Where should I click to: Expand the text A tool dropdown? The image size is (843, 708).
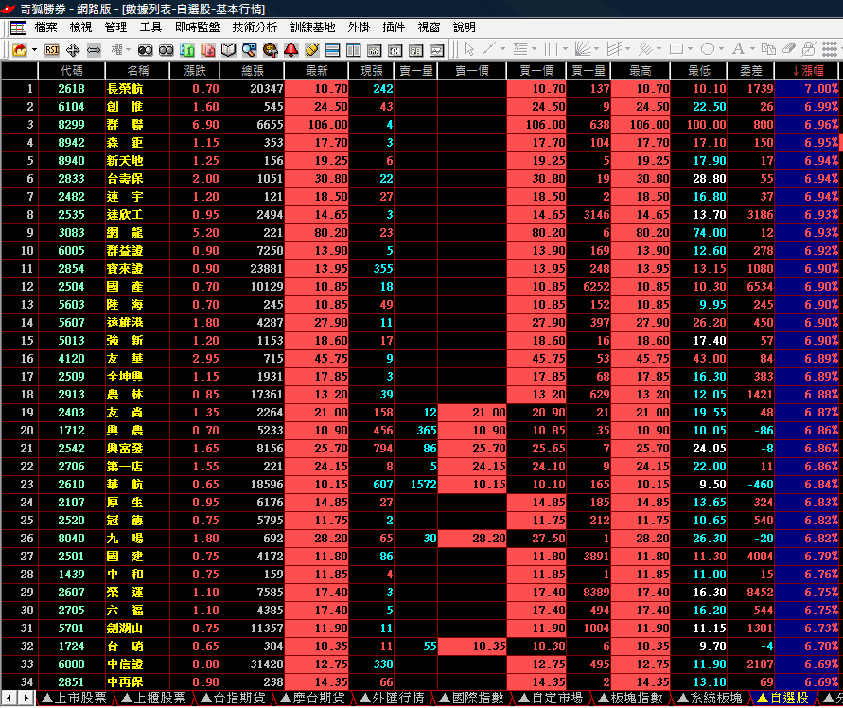[753, 49]
